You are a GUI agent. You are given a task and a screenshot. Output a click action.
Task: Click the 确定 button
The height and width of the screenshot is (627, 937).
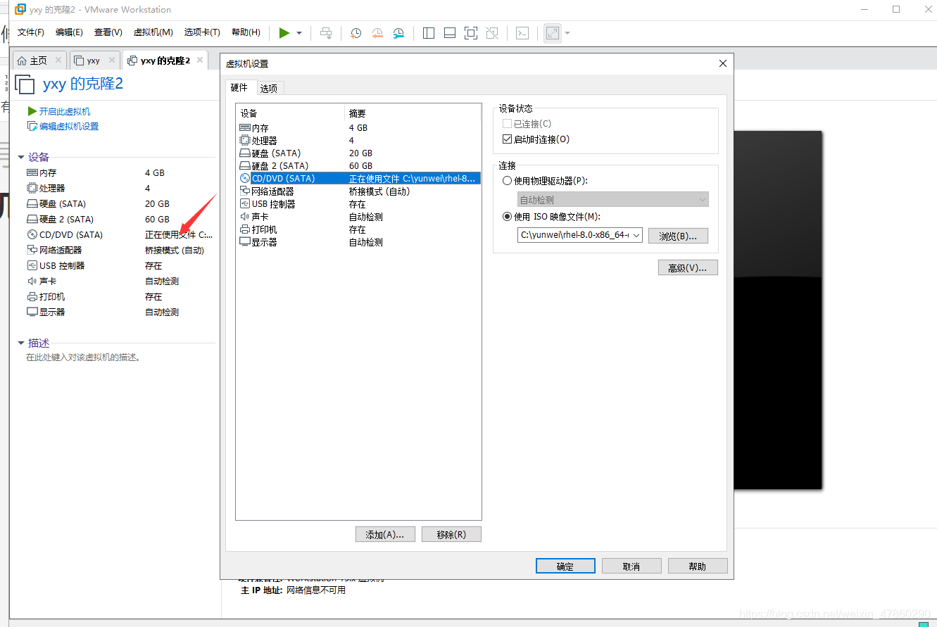click(x=565, y=566)
